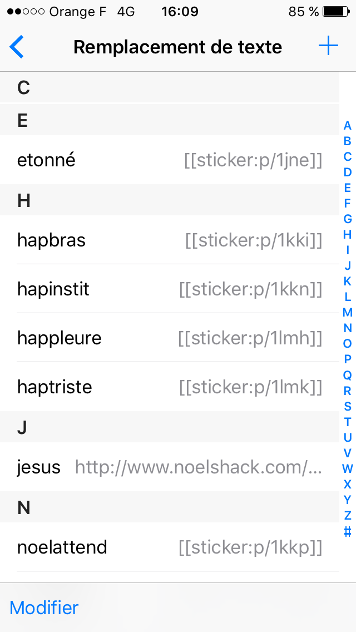
Task: Tap Modifier to edit the list
Action: coord(44,608)
